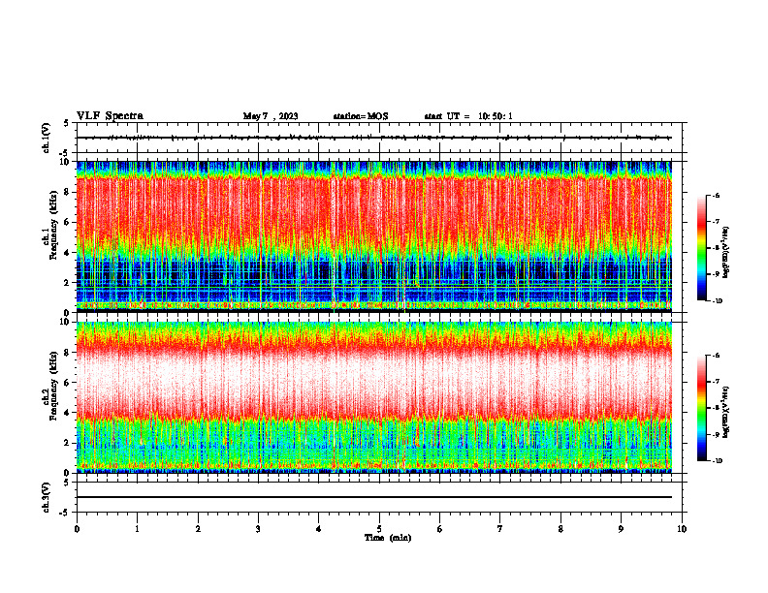Click time axis tick label "0"
The height and width of the screenshot is (593, 768).
(77, 529)
